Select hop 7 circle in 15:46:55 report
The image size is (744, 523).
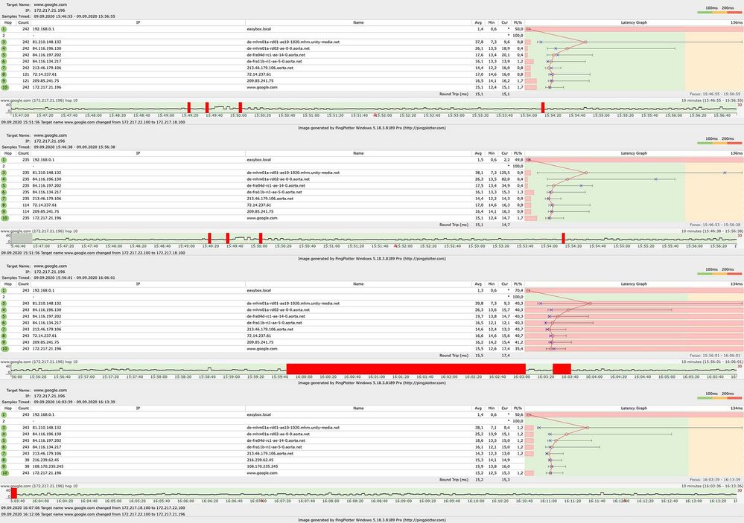coord(4,68)
